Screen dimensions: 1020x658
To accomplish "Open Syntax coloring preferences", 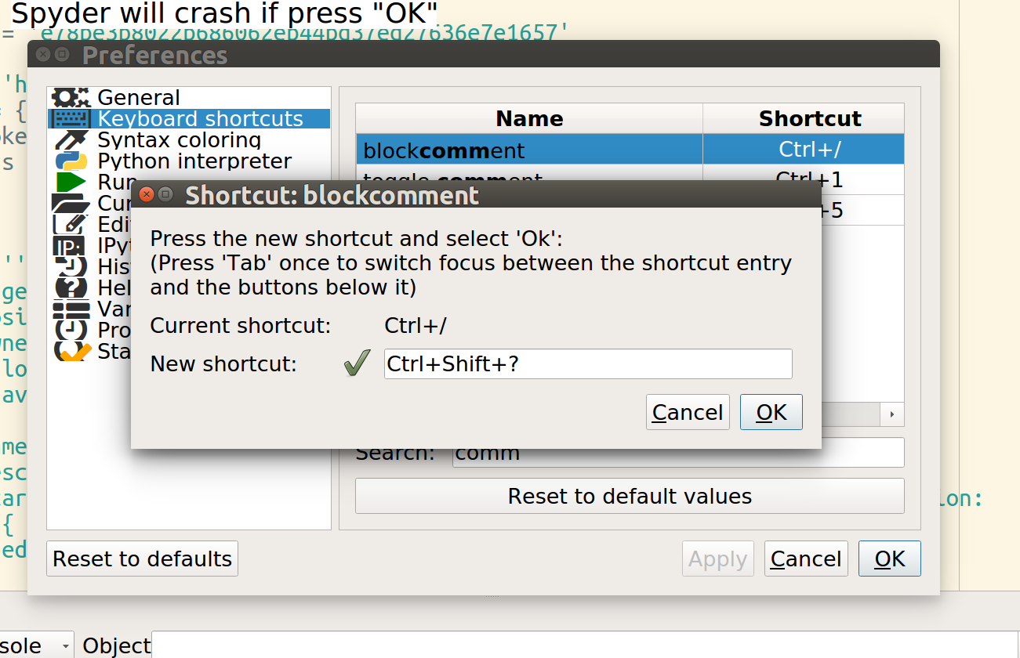I will tap(71, 139).
